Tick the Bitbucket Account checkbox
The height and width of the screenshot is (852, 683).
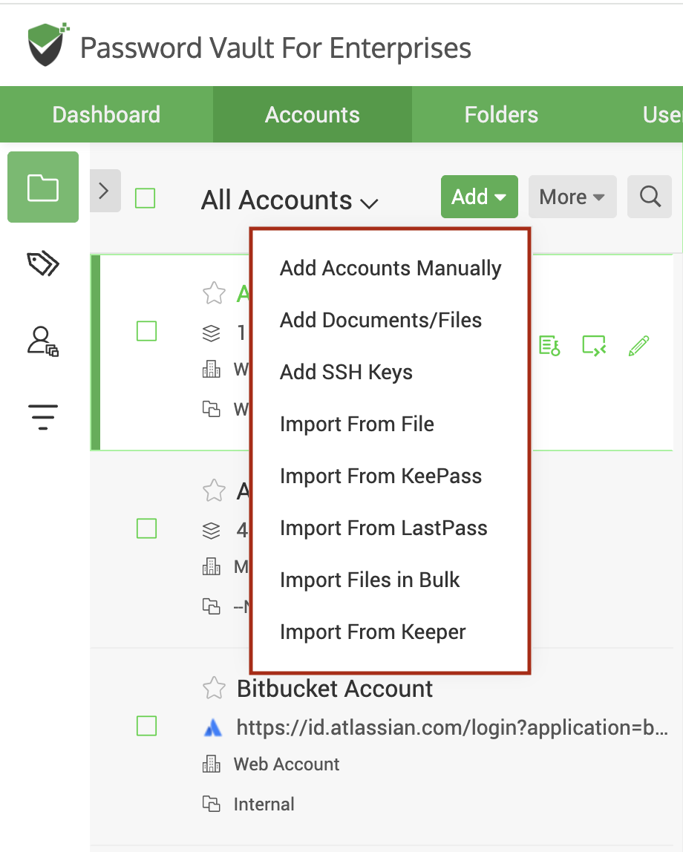[x=147, y=726]
